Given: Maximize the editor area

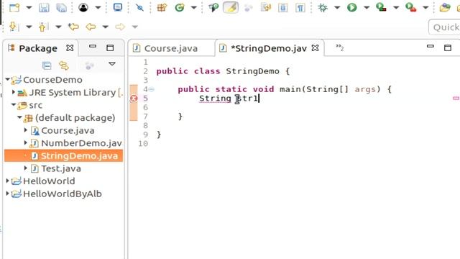Looking at the screenshot, I should pyautogui.click(x=447, y=47).
